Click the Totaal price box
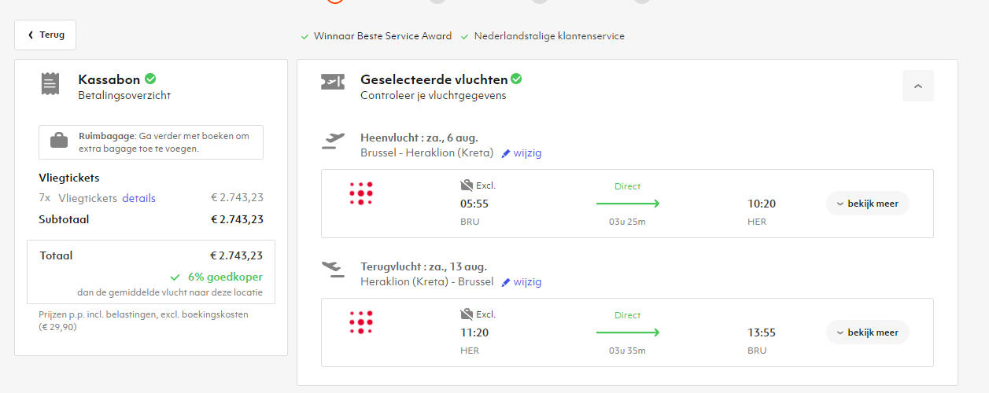 point(151,271)
